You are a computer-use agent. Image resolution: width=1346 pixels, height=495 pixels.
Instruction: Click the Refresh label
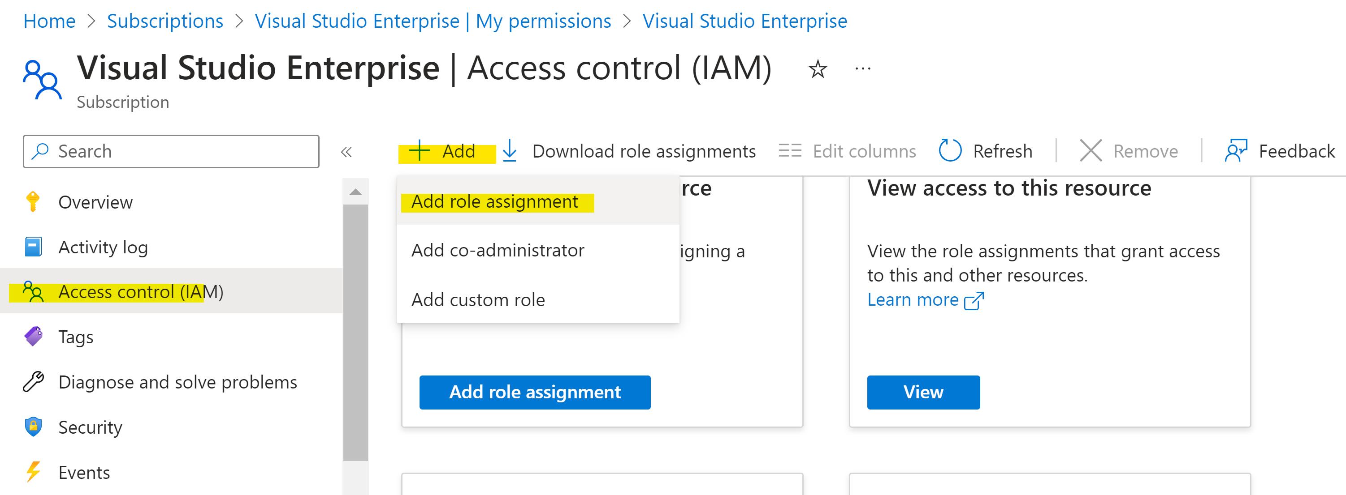coord(1002,151)
